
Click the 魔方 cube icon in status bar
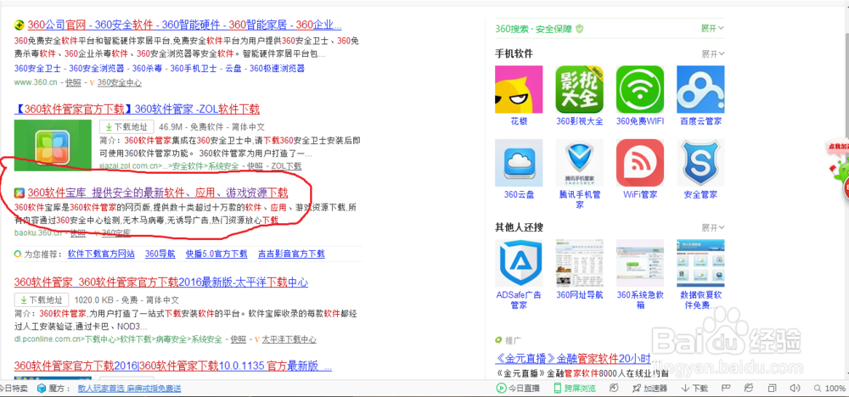41,389
